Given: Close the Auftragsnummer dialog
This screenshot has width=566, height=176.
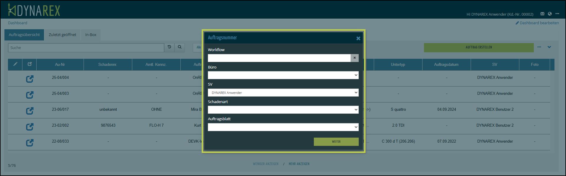Looking at the screenshot, I should (x=358, y=38).
